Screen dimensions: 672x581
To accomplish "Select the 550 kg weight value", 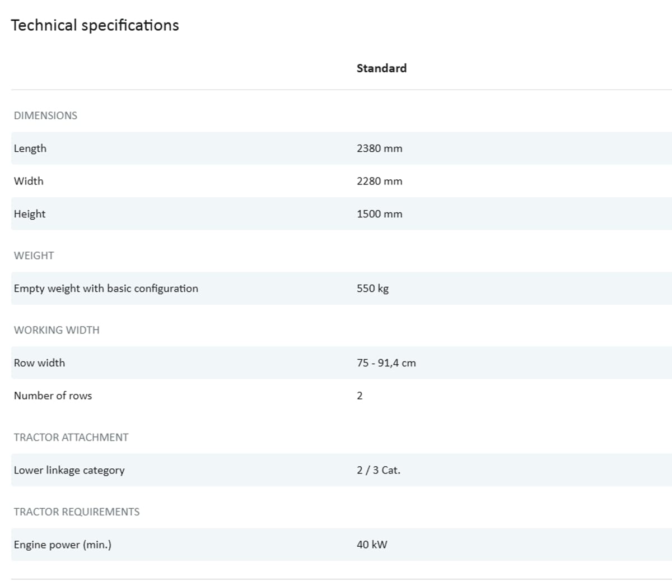I will pyautogui.click(x=372, y=289).
